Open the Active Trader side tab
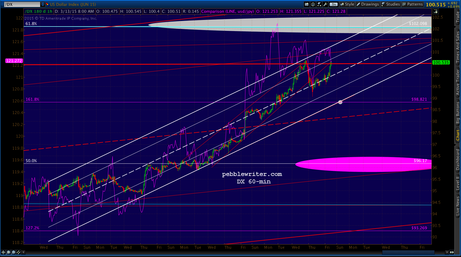Viewport: 461px width, 257px height. [458, 82]
